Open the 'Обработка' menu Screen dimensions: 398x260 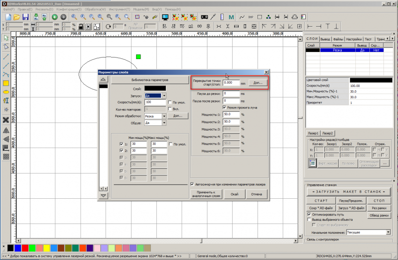tap(96, 9)
